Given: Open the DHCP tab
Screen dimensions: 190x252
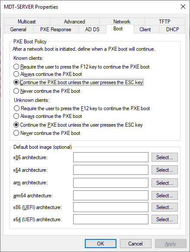Looking at the screenshot, I should [x=172, y=29].
